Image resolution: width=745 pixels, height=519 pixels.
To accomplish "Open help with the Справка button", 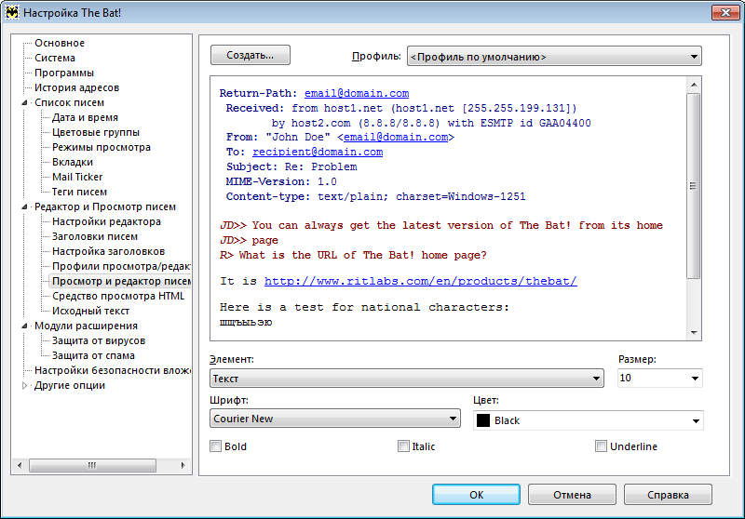I will [x=668, y=495].
